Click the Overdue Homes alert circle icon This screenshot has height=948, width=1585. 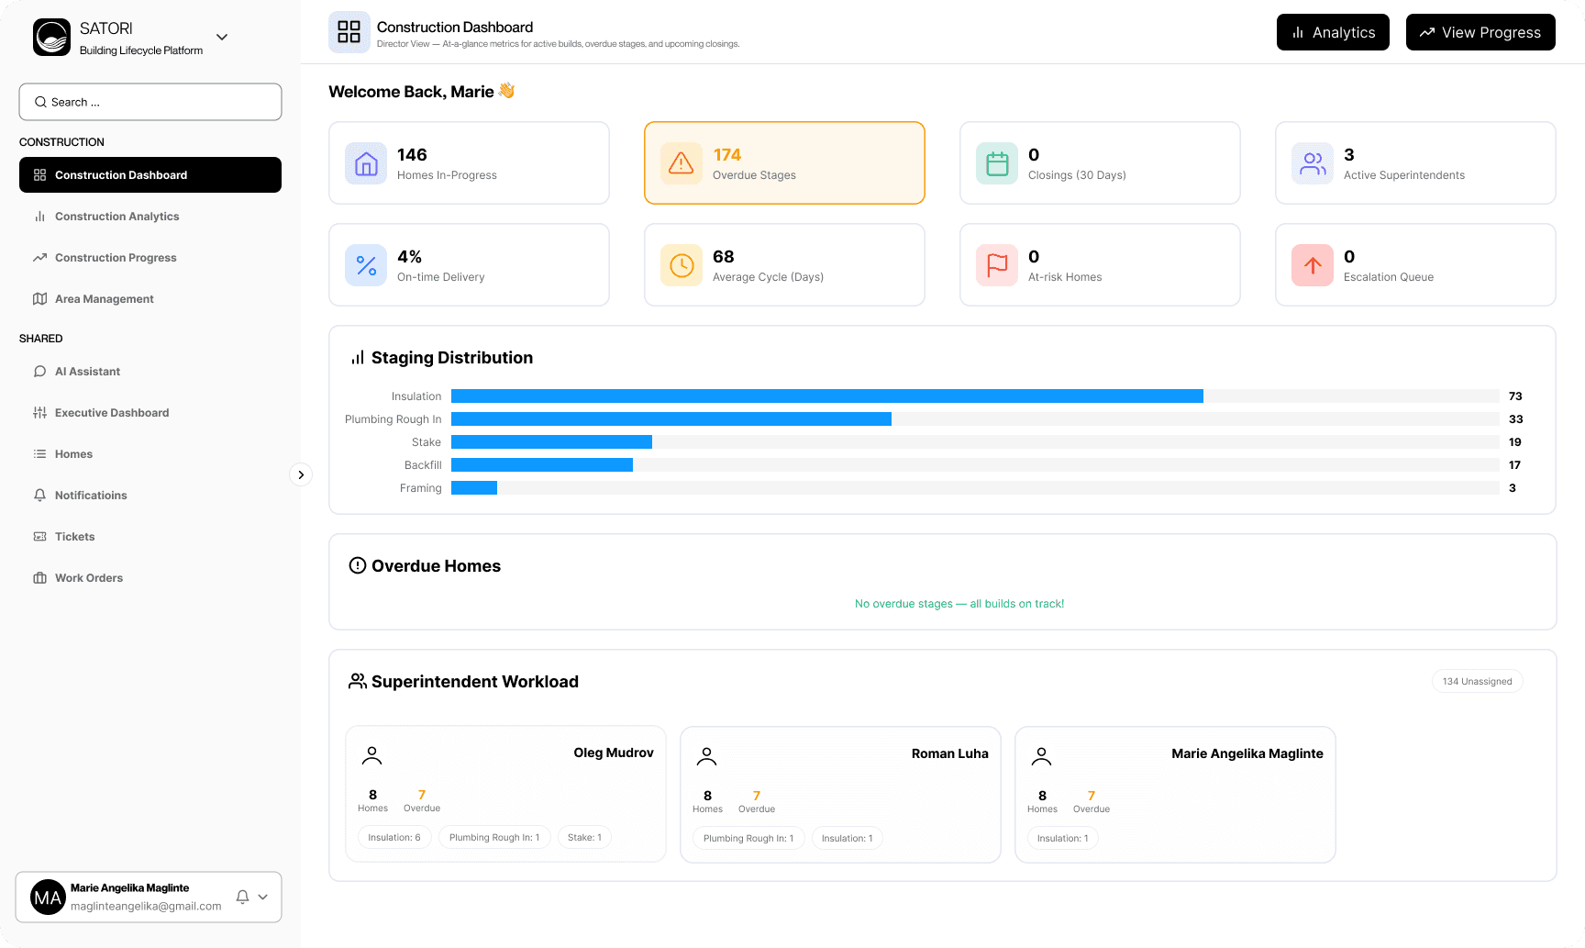[358, 565]
